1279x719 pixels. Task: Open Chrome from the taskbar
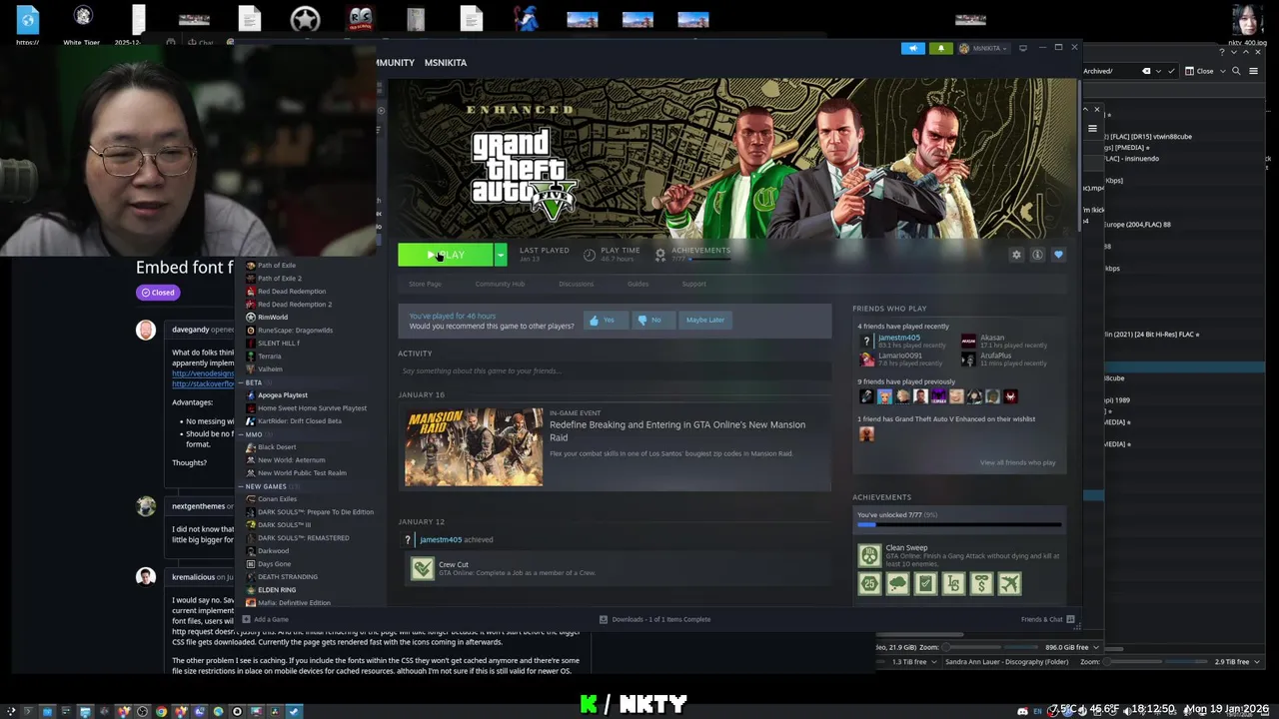coord(161,712)
